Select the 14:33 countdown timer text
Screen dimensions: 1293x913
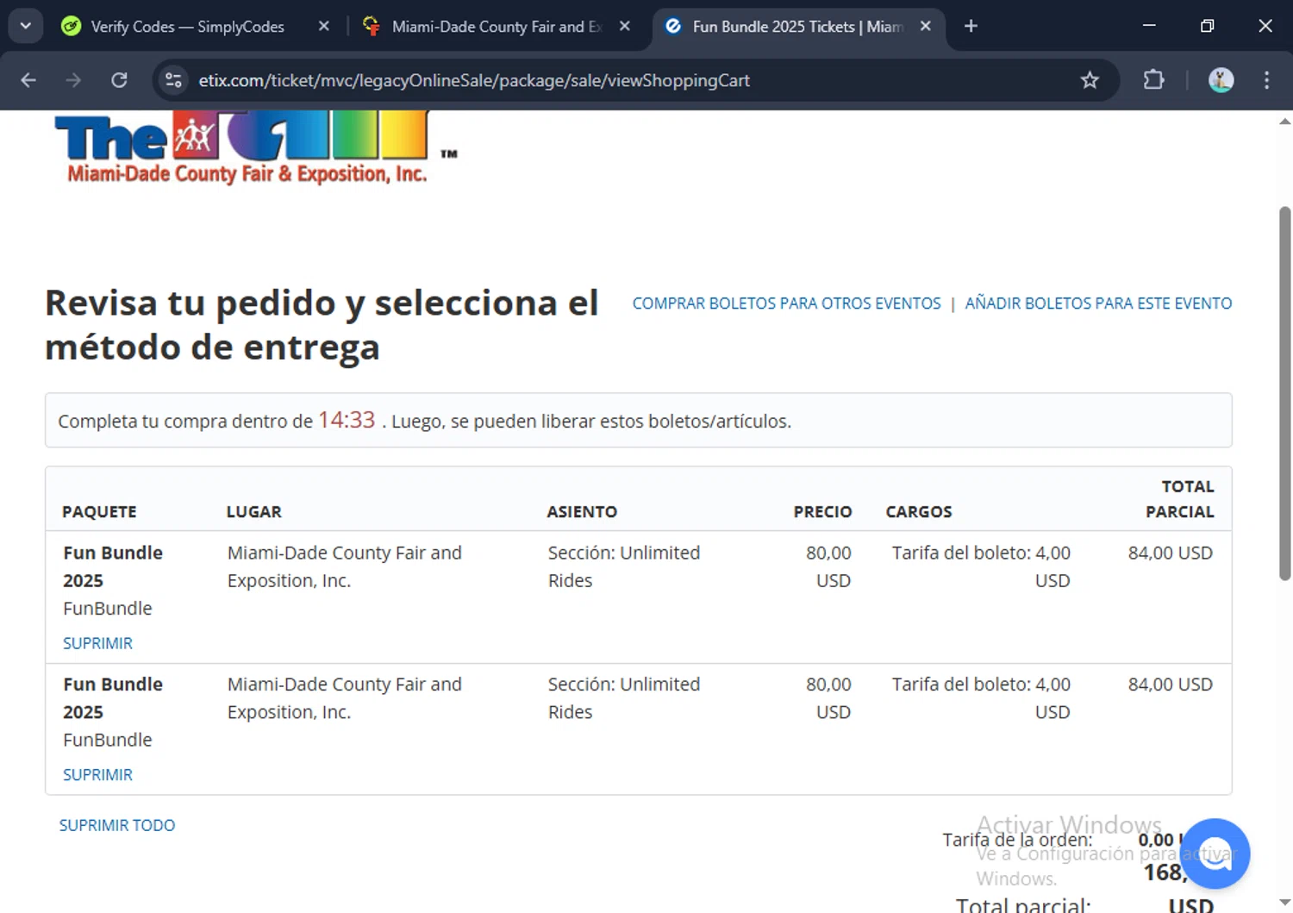coord(347,420)
